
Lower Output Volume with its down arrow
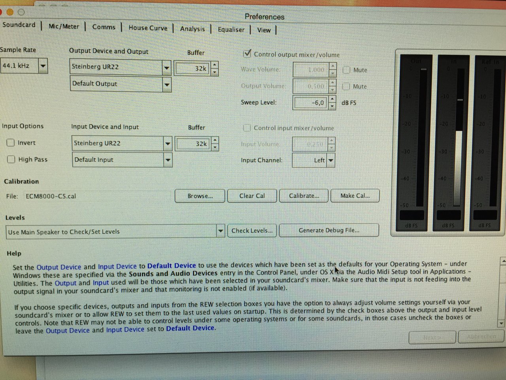(332, 89)
